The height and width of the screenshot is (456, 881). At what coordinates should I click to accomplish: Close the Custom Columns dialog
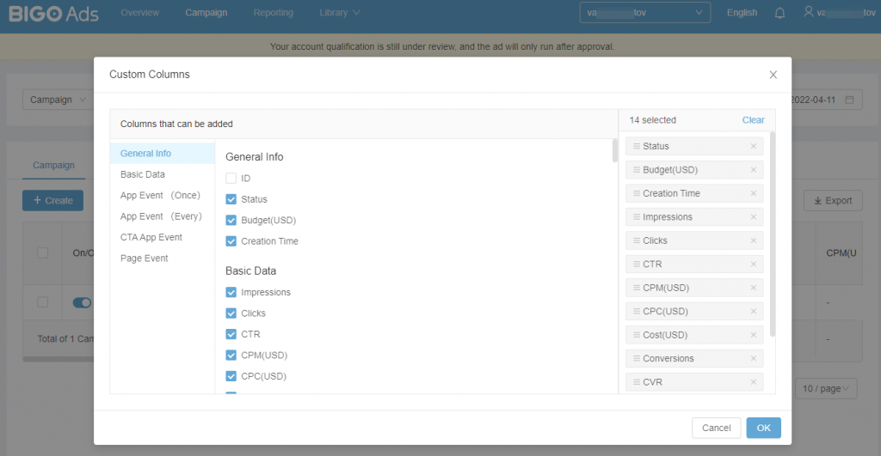tap(773, 75)
